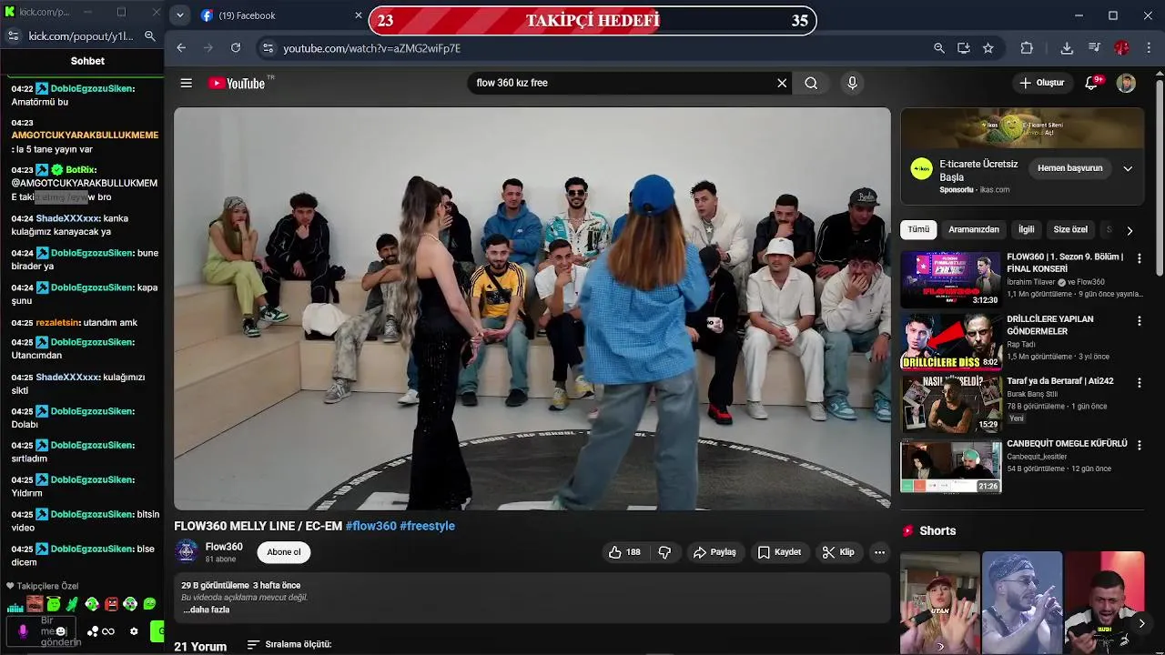
Task: Run the YouTube search magnifier button
Action: 811,83
